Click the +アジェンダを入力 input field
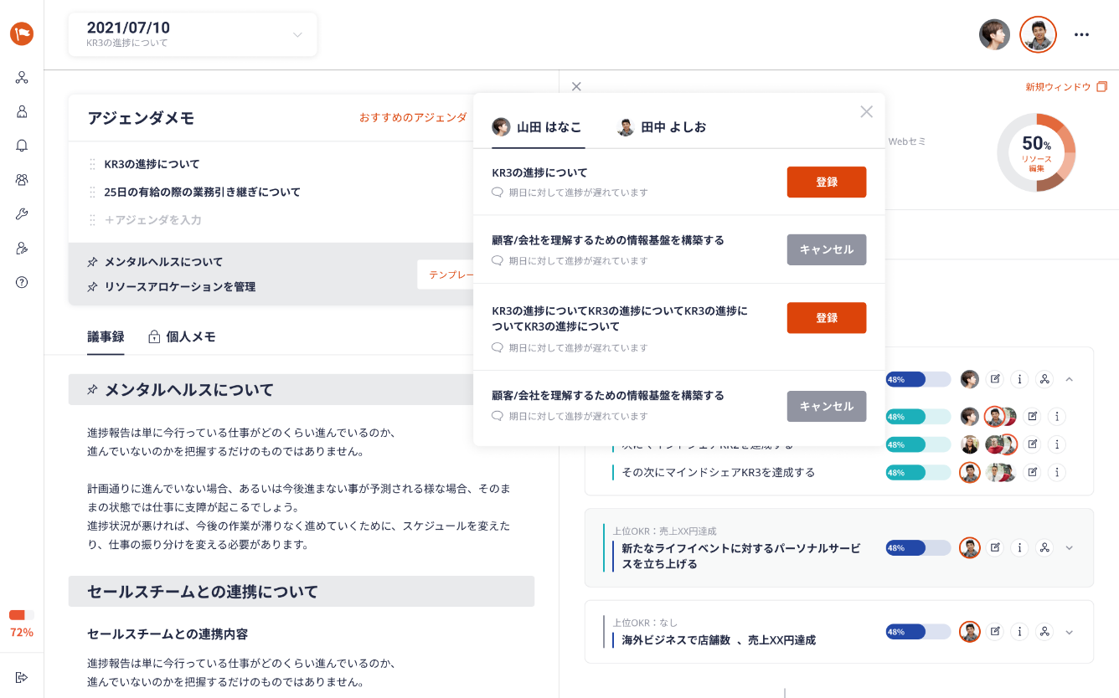Image resolution: width=1119 pixels, height=698 pixels. pyautogui.click(x=153, y=220)
